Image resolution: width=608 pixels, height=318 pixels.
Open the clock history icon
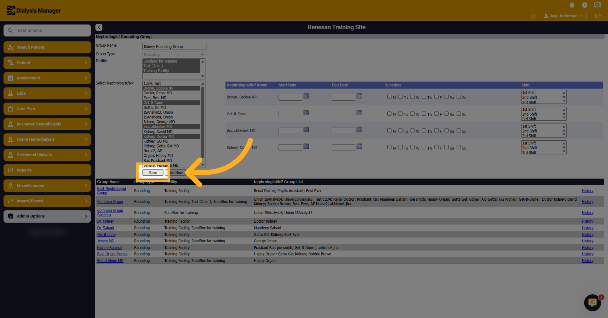tap(584, 5)
